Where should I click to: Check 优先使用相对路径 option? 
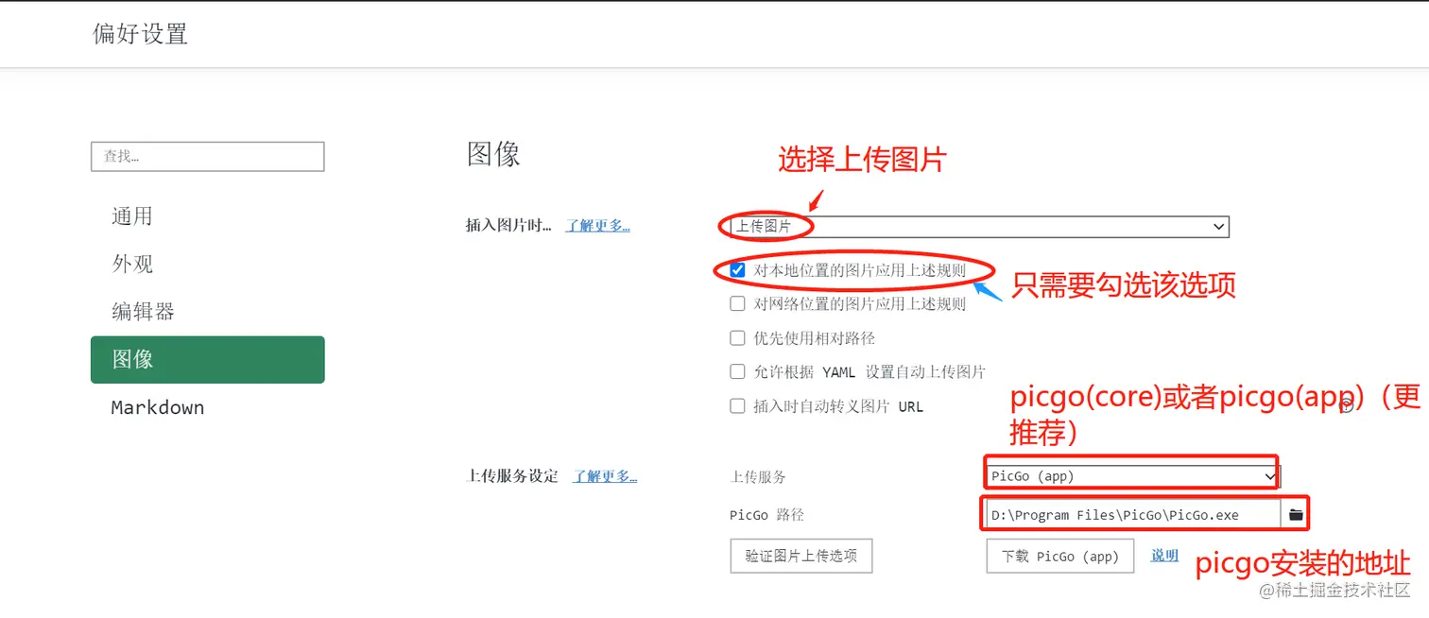(x=736, y=337)
